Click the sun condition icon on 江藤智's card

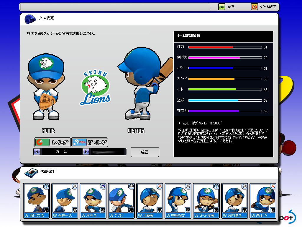160,187
